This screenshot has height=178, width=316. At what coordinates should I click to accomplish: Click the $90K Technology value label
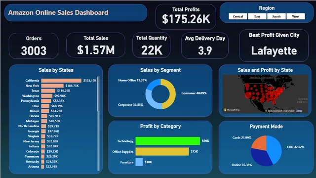point(205,141)
